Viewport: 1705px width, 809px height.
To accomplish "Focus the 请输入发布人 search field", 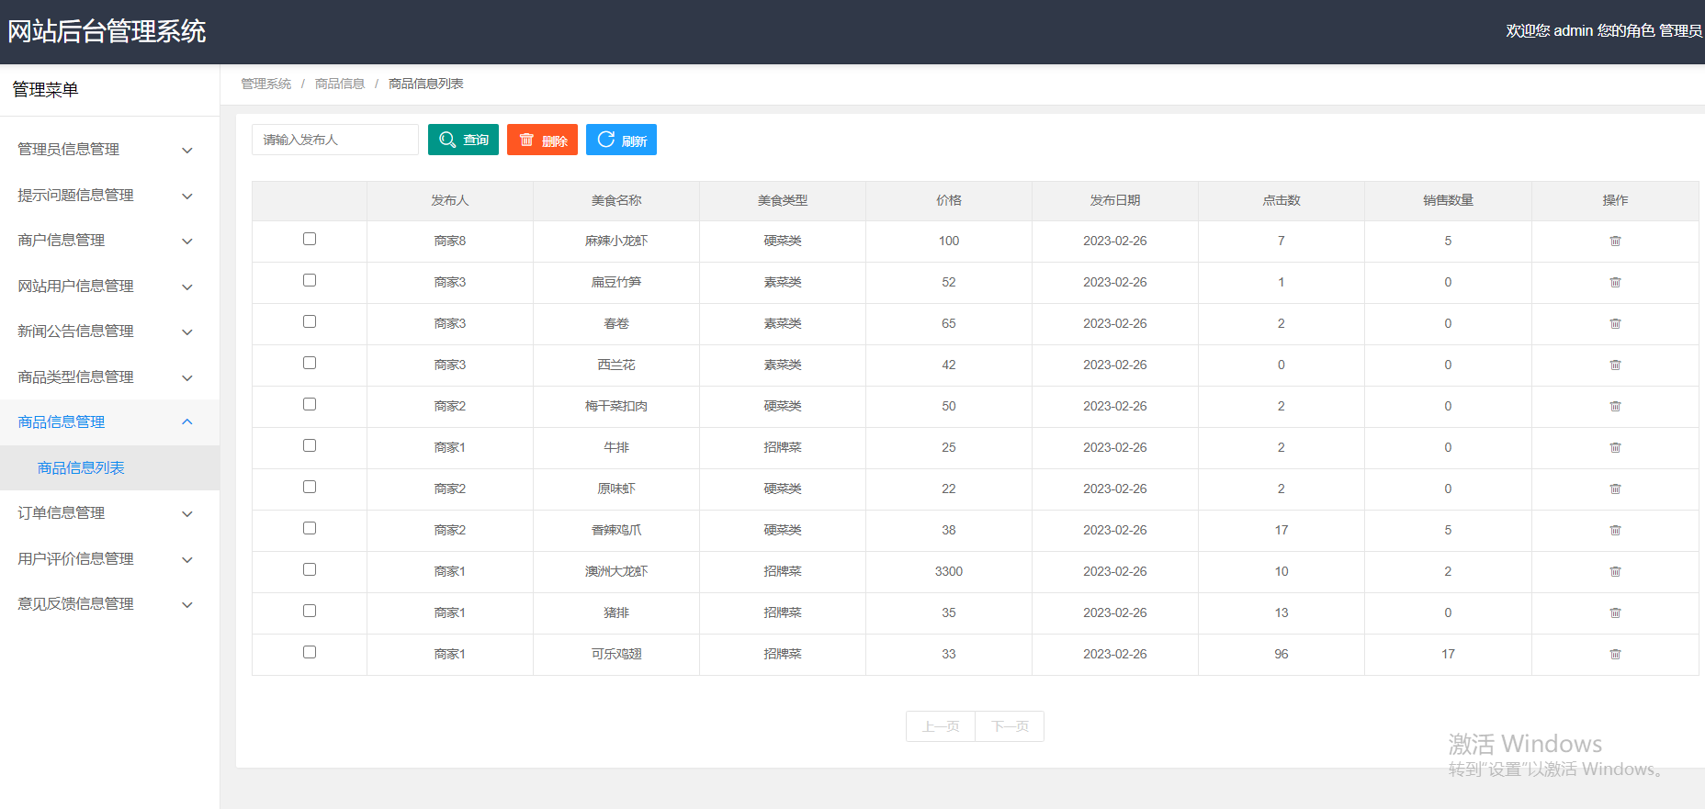I will pyautogui.click(x=335, y=140).
